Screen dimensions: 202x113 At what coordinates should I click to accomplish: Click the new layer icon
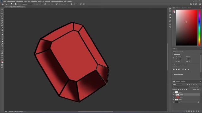click(196, 111)
